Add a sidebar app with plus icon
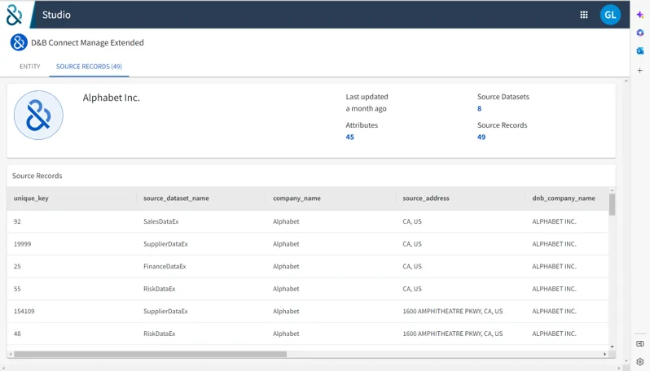 click(640, 71)
